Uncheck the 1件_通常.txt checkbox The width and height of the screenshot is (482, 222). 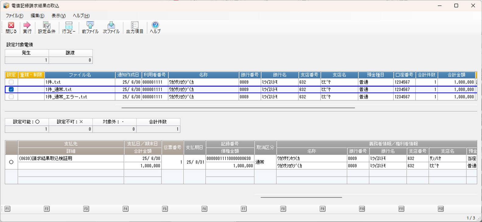[x=11, y=89]
